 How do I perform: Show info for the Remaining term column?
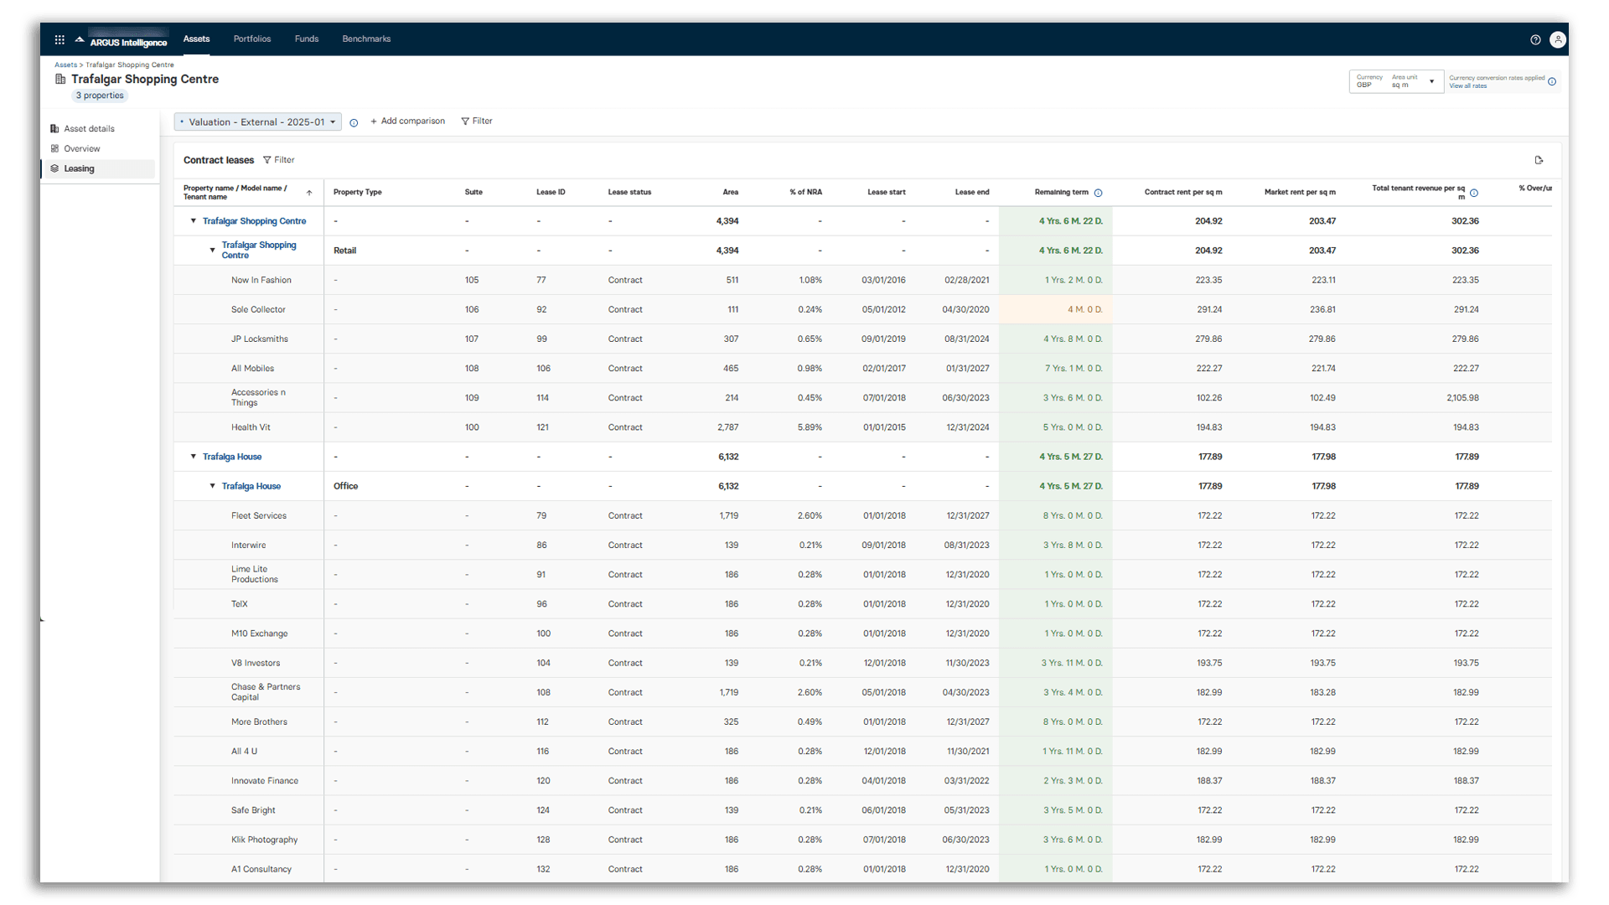tap(1099, 192)
